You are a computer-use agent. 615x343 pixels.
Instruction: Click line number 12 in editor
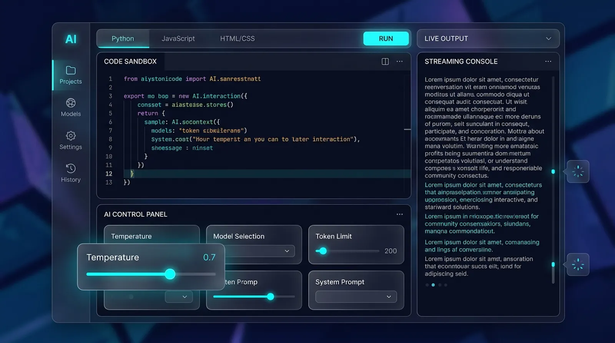109,174
